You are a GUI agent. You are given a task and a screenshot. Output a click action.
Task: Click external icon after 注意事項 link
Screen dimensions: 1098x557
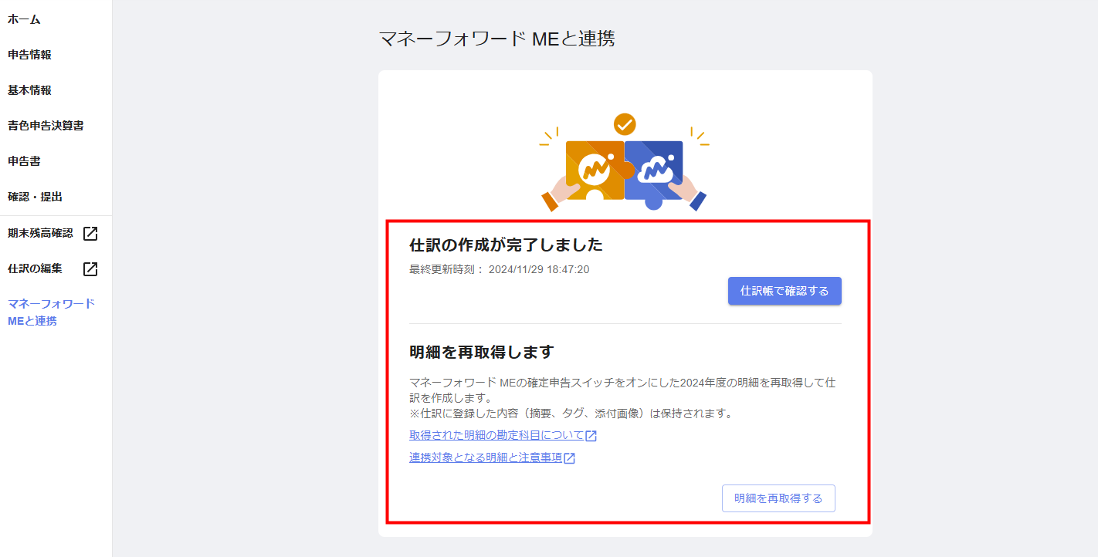[x=570, y=458]
